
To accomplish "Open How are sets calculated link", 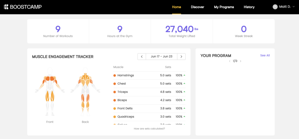I will [149, 128].
